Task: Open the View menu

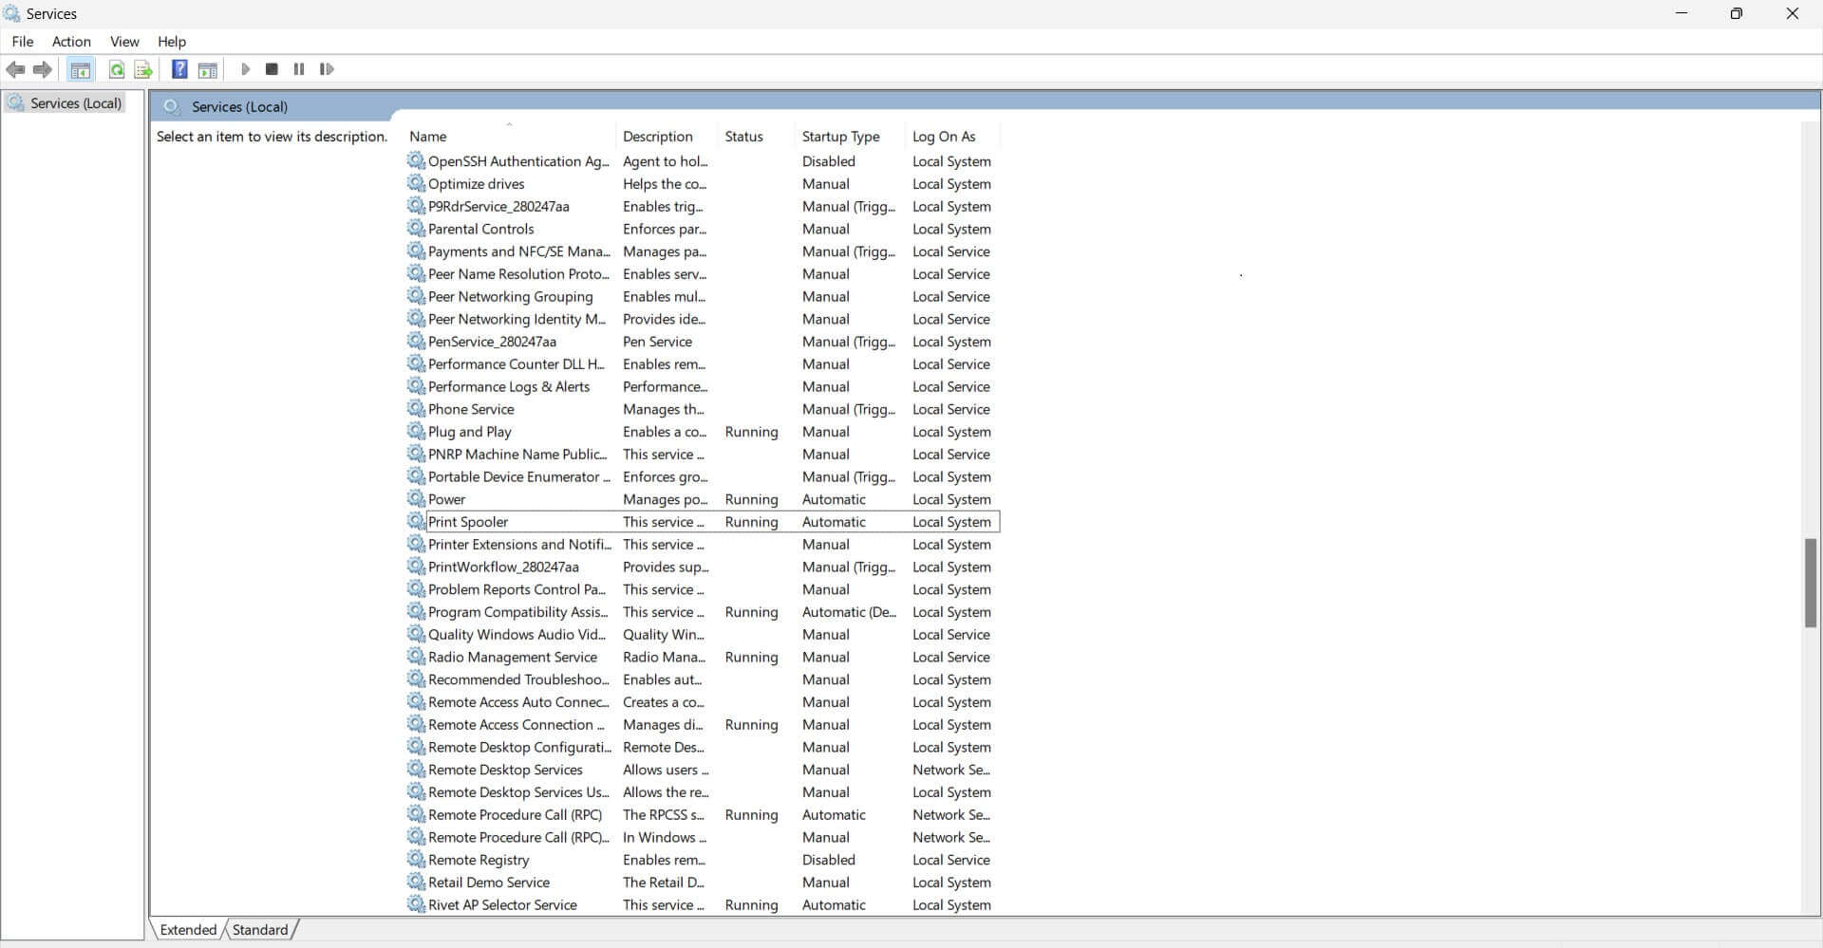Action: pyautogui.click(x=124, y=42)
